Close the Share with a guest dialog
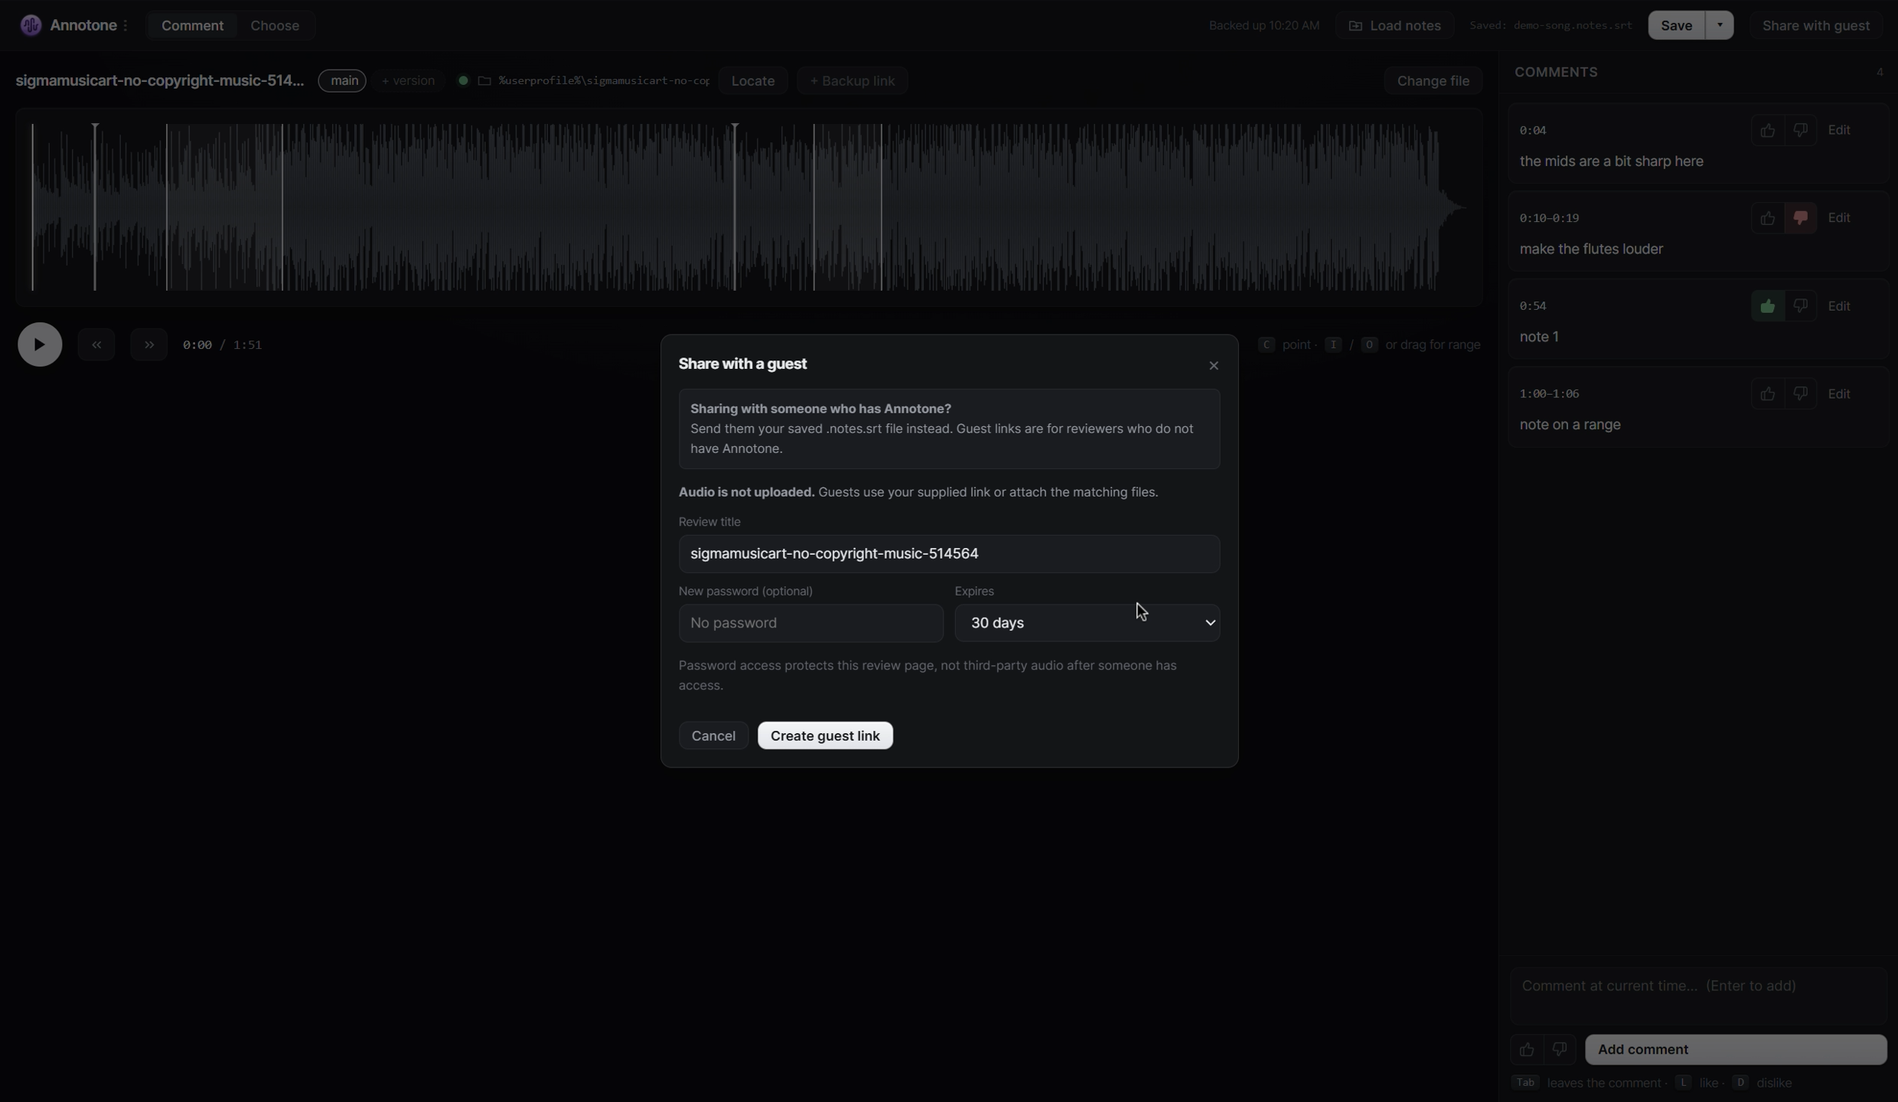The image size is (1898, 1102). [x=1213, y=366]
